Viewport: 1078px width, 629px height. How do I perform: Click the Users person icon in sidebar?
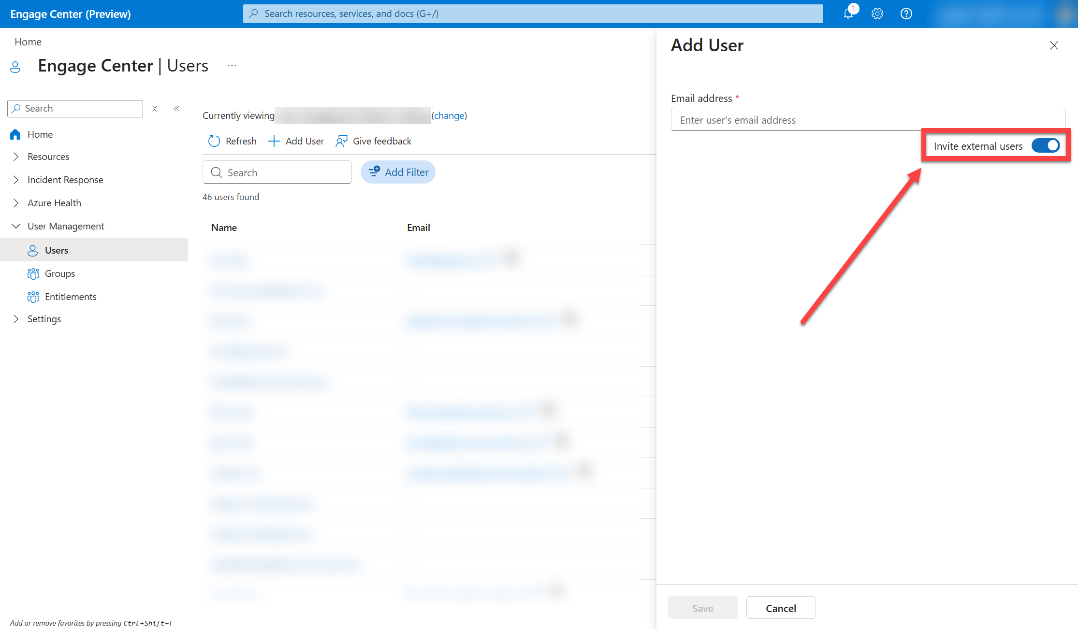tap(33, 250)
